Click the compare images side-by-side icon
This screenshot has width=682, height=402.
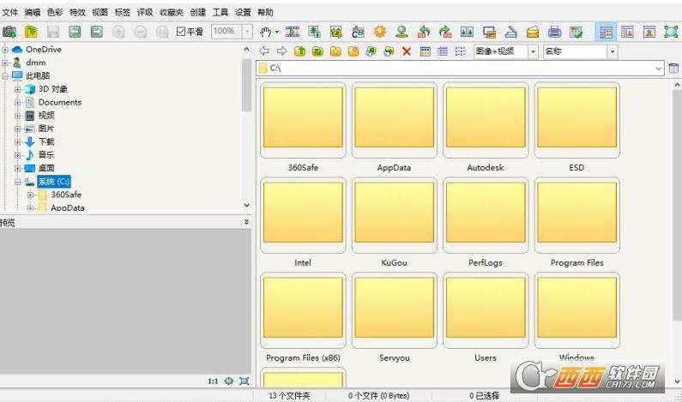(x=468, y=32)
